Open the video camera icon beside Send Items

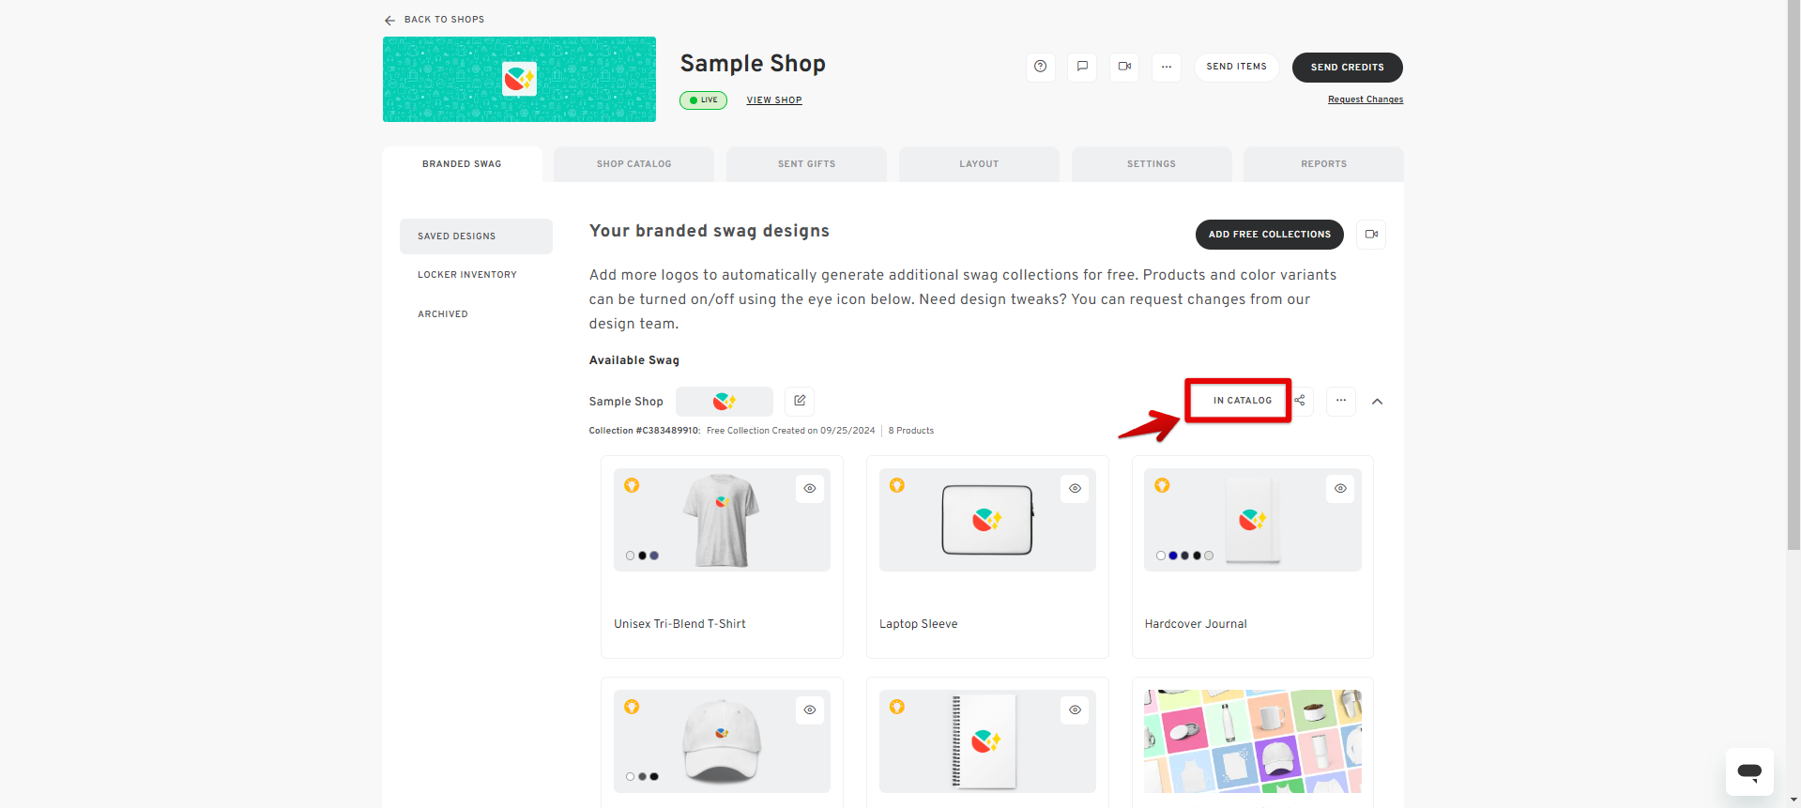pyautogui.click(x=1124, y=67)
